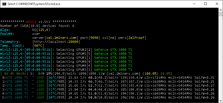Screen dimensions: 223x103
Task: Click the window title text cmd.exe
Action: click(34, 4)
